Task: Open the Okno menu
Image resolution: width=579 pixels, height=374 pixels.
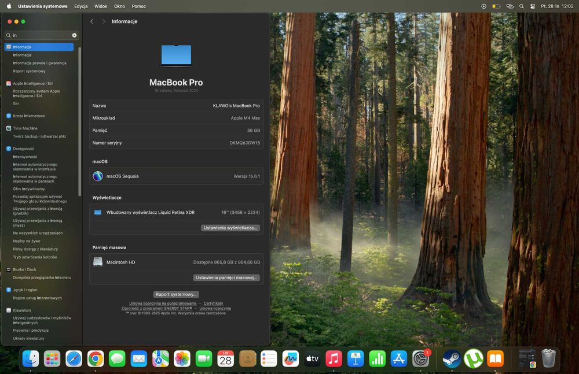Action: (x=119, y=6)
